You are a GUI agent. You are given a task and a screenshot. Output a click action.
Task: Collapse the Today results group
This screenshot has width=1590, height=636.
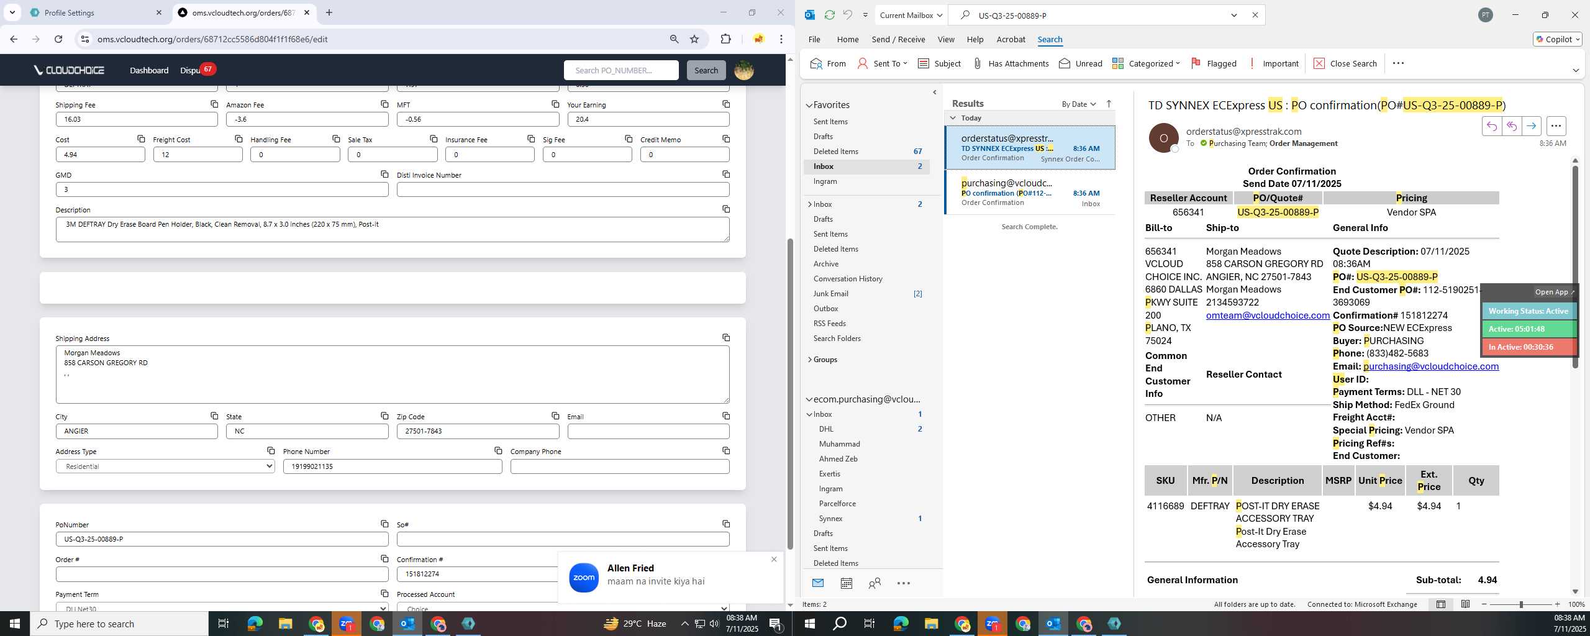tap(953, 117)
